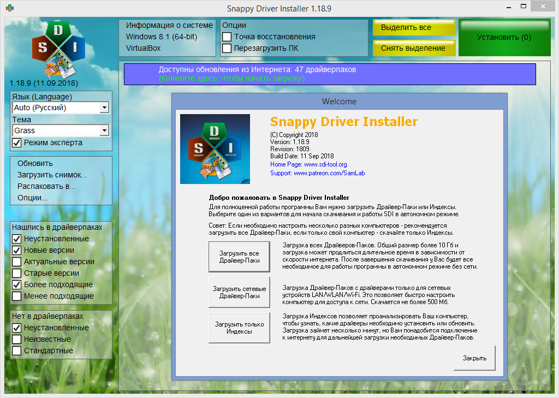Select the Обновить menu item
The width and height of the screenshot is (559, 398).
pyautogui.click(x=35, y=163)
